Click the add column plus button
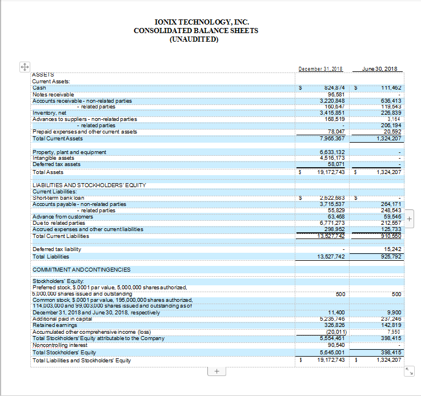Screen dimensions: 421x396 click(409, 219)
